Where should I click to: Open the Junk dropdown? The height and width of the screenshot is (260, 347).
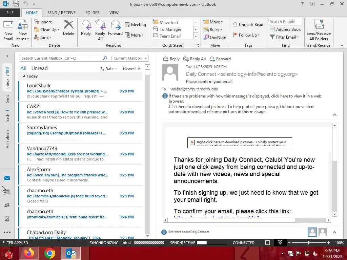[x=43, y=37]
